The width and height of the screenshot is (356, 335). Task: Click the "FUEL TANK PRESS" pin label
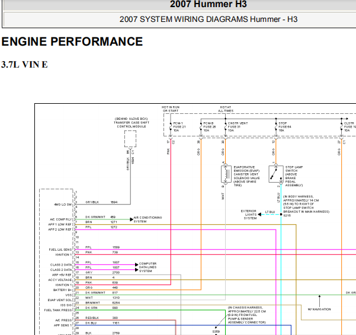point(58,310)
